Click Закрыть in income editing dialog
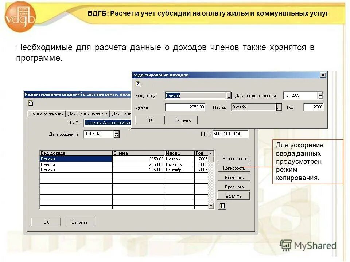 183,120
